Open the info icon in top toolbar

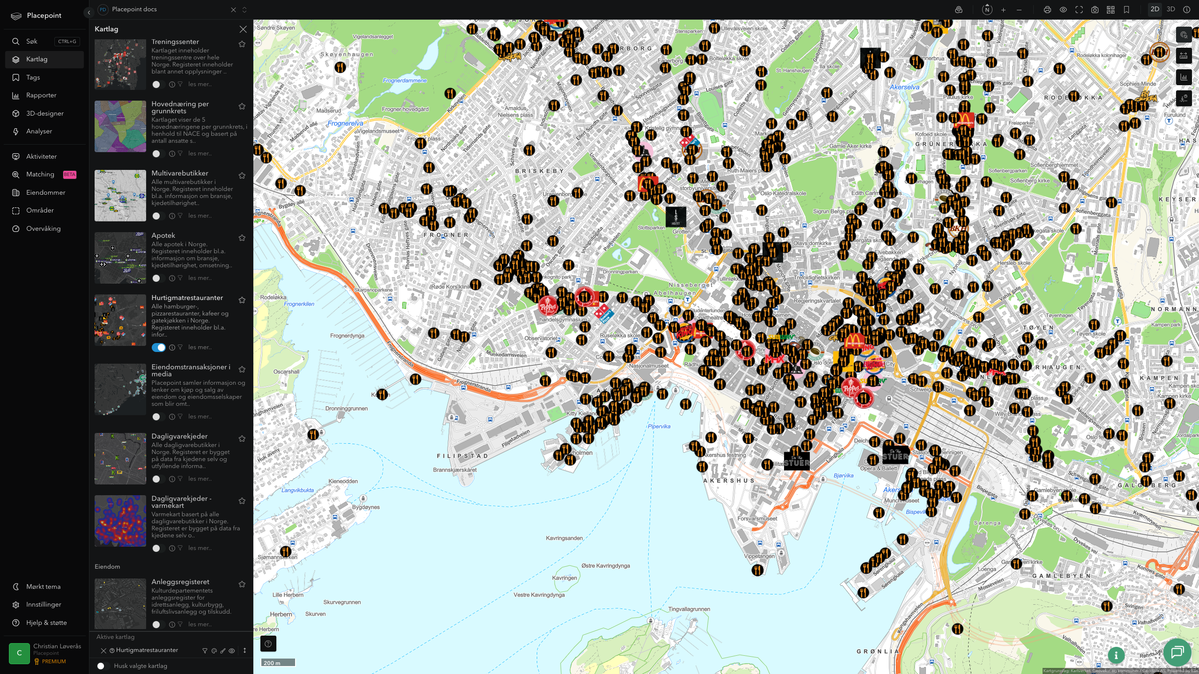tap(1187, 10)
